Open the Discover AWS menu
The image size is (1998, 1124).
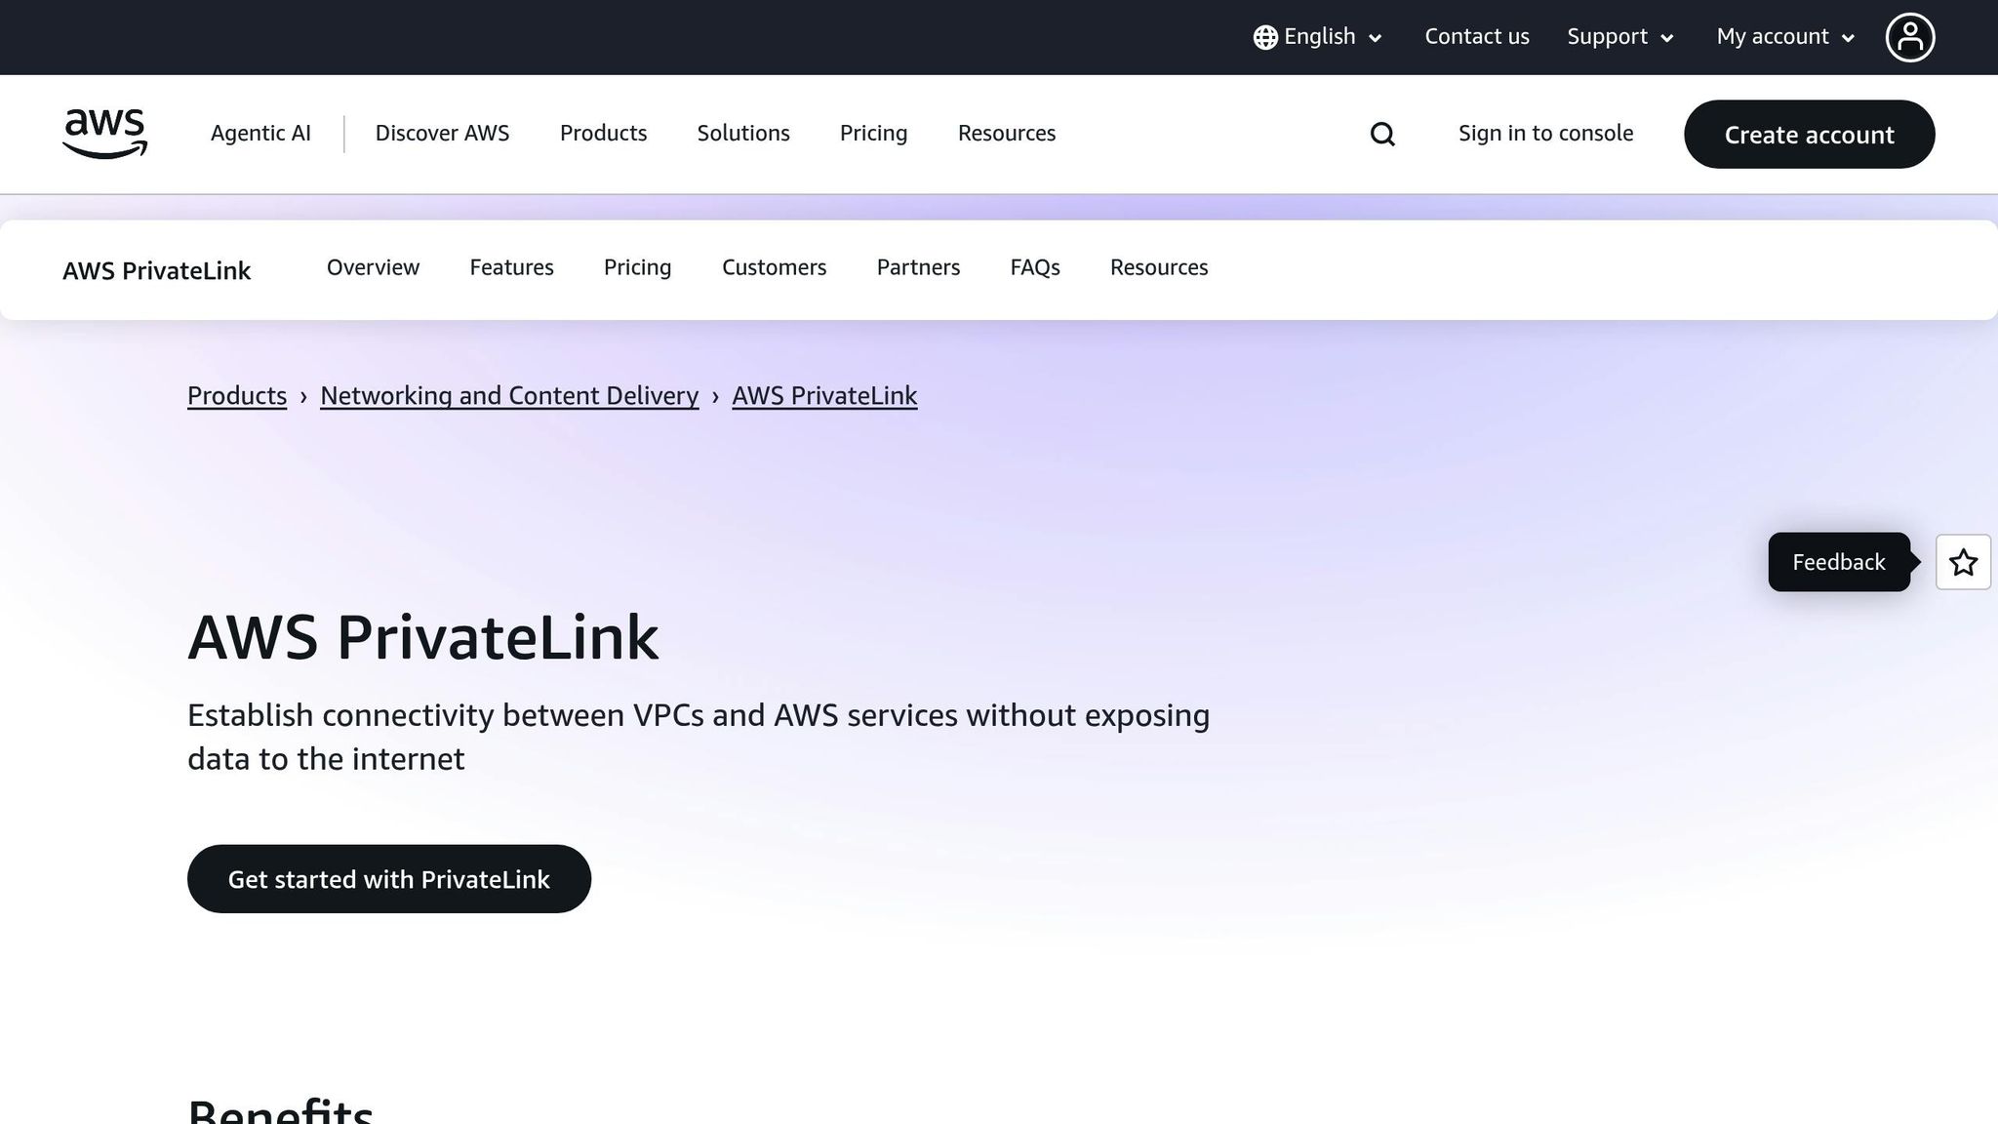coord(442,134)
